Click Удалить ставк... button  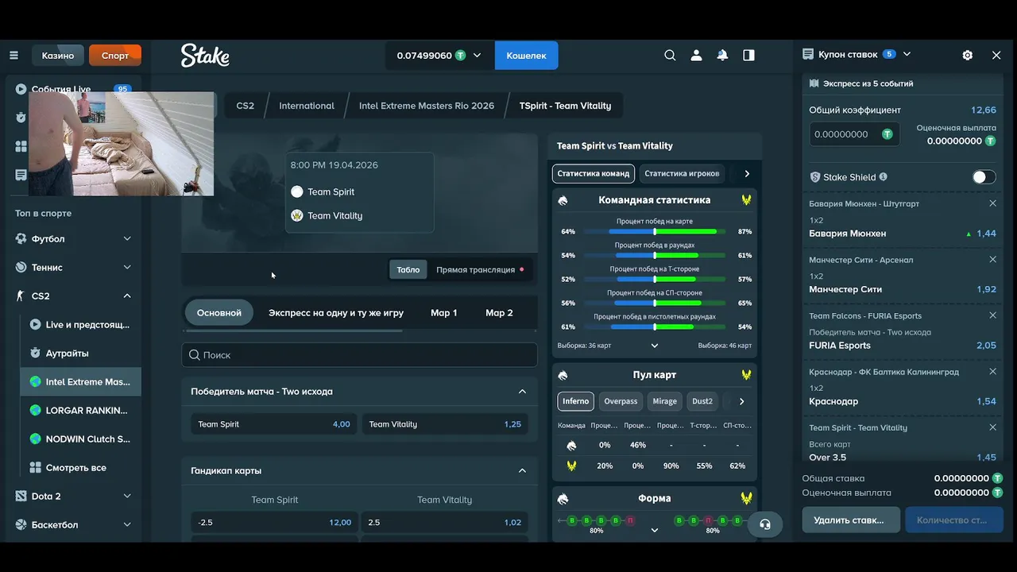pos(851,520)
